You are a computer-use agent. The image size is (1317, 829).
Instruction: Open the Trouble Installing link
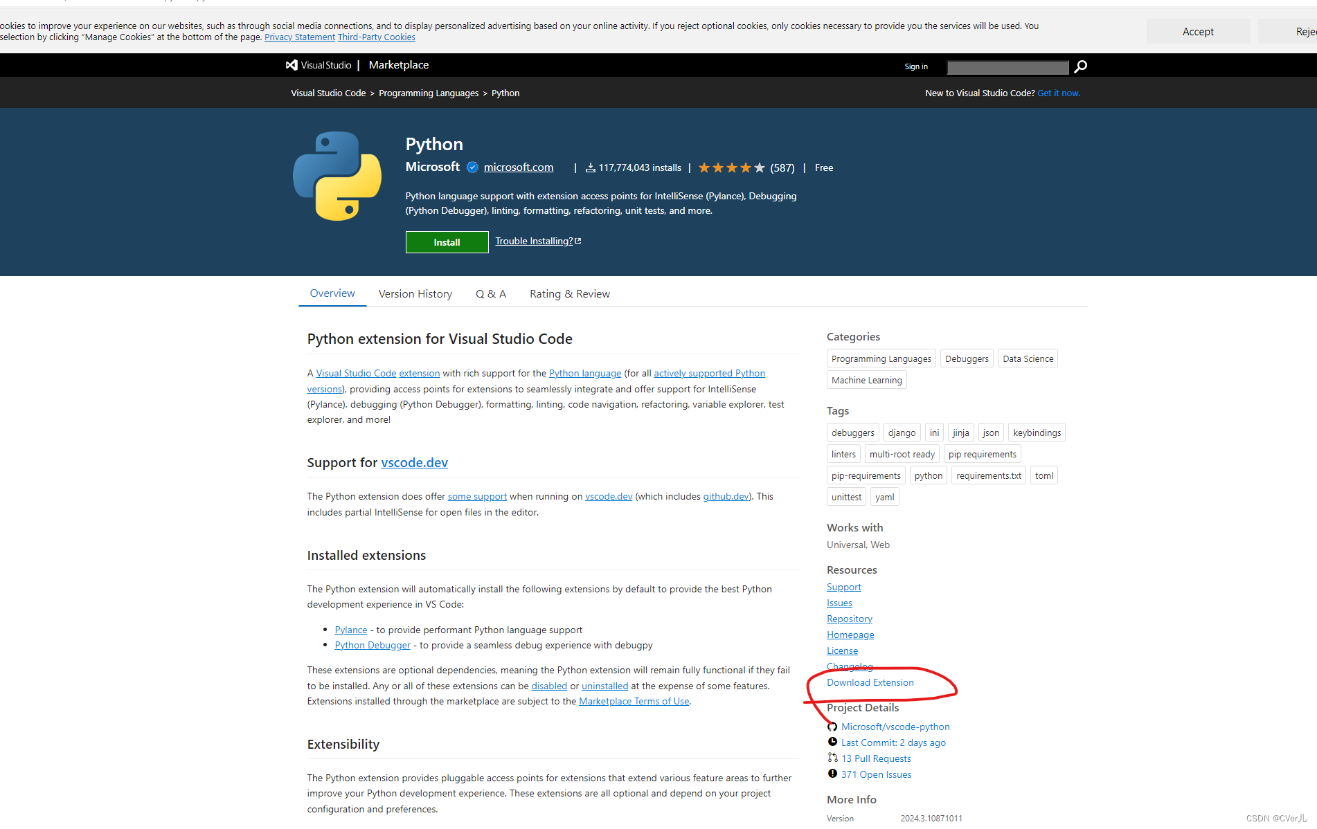(x=538, y=241)
